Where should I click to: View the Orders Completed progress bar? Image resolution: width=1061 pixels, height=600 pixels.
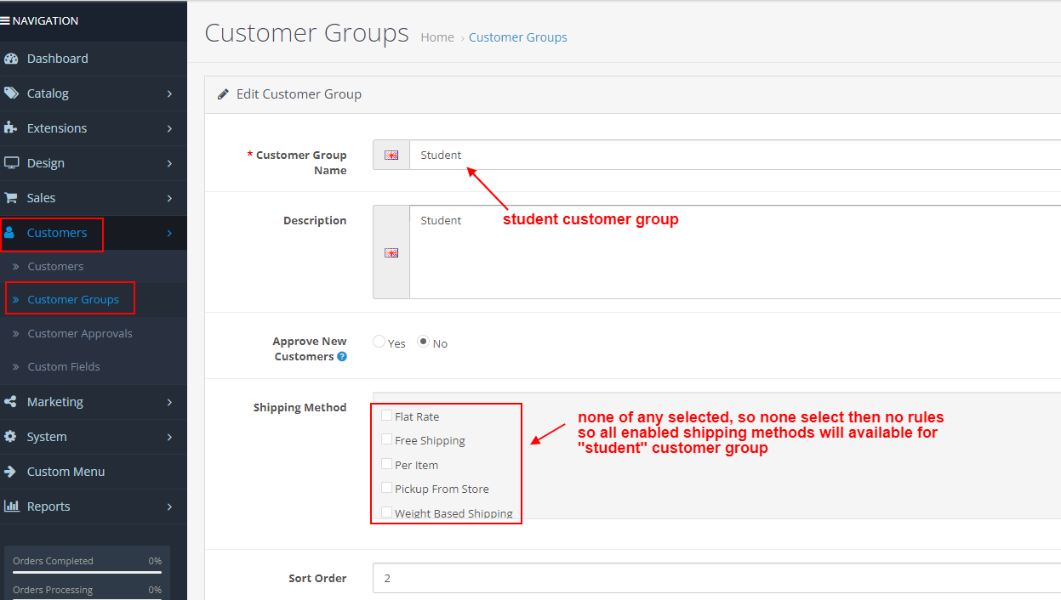(x=87, y=572)
